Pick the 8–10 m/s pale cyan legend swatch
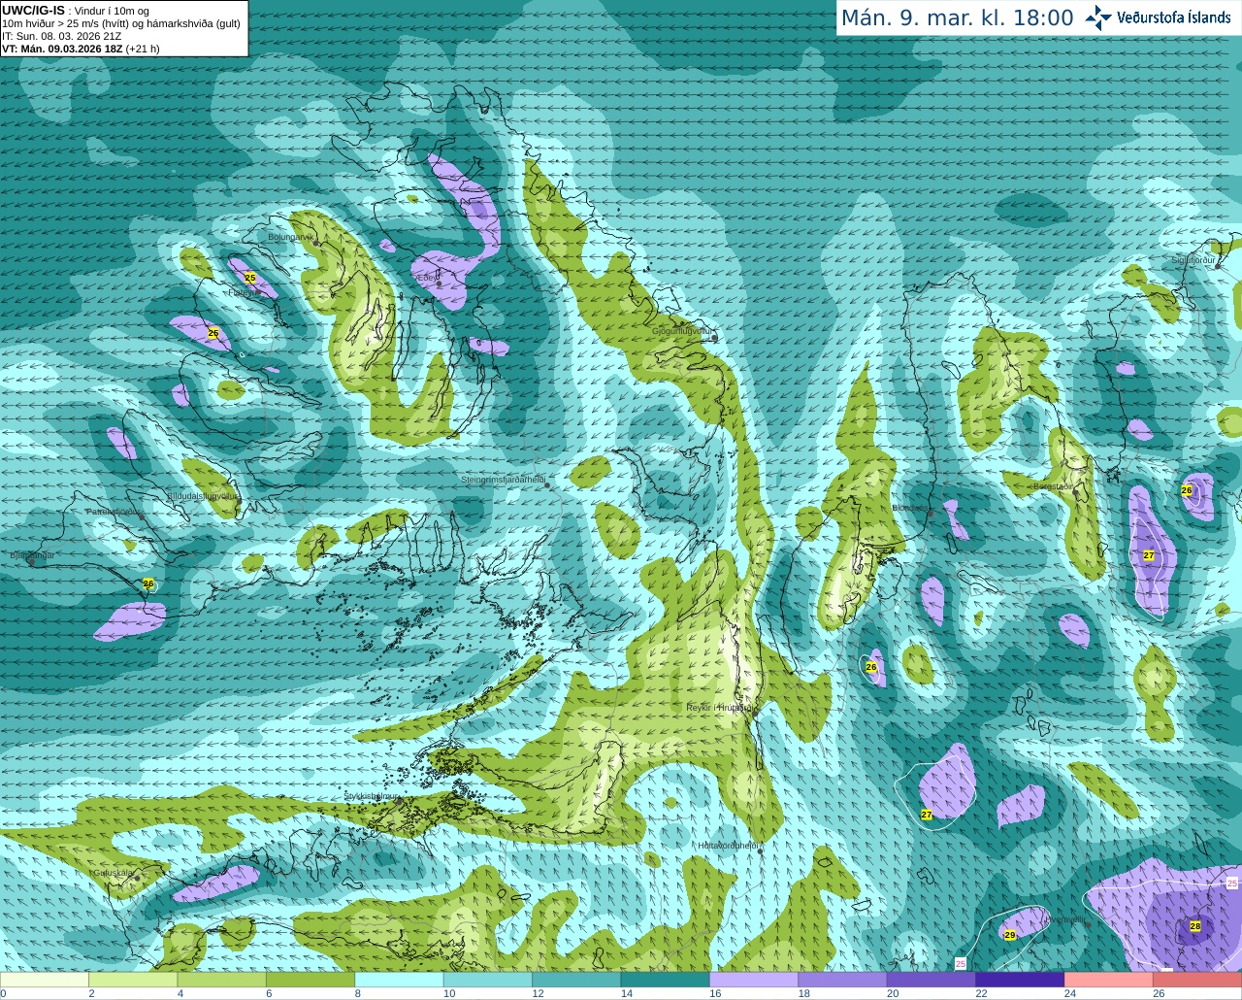The image size is (1242, 1000). click(x=400, y=980)
